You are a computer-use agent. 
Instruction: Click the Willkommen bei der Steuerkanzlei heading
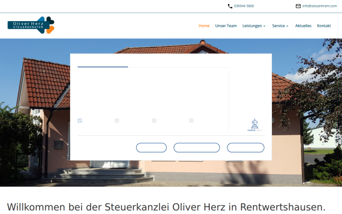click(166, 207)
